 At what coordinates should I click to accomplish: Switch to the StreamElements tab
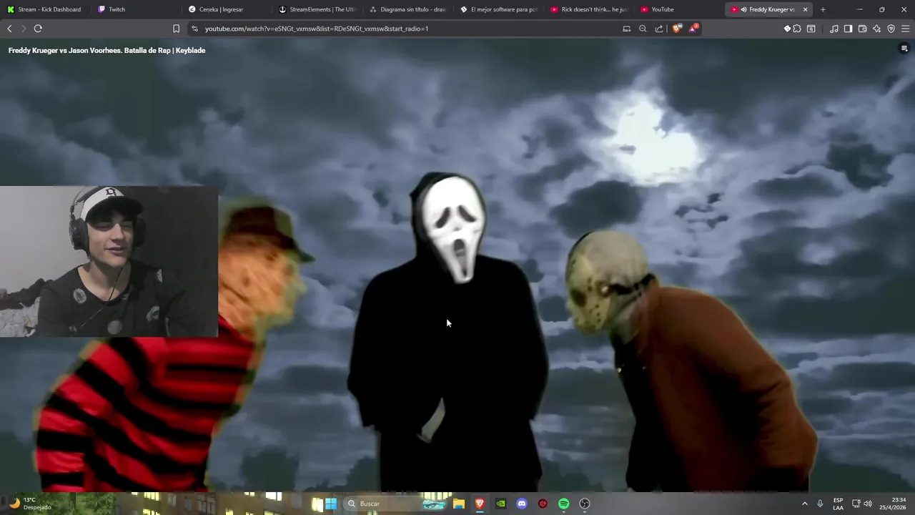(x=316, y=9)
